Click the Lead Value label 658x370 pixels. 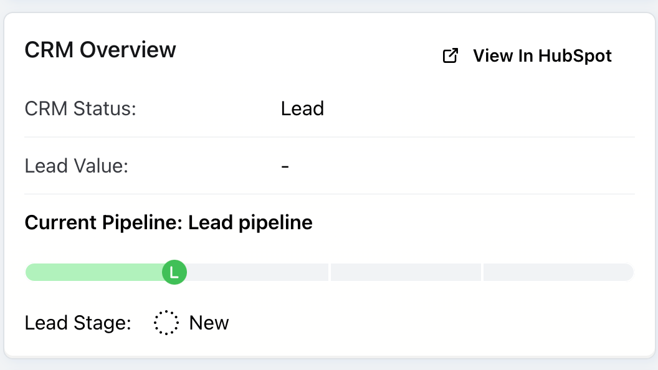[76, 166]
